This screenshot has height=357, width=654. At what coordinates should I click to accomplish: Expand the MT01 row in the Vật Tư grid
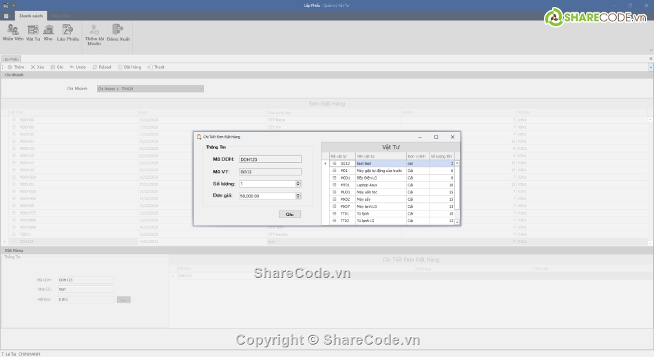334,185
